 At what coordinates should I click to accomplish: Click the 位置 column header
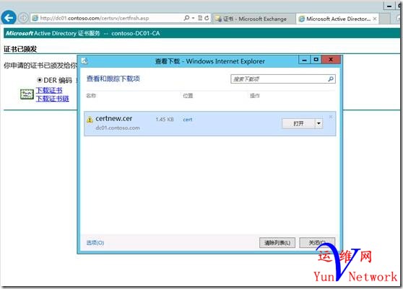188,96
